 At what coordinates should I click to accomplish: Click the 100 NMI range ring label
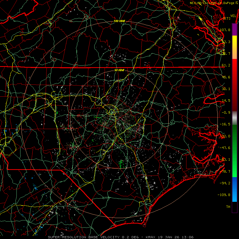tap(119, 21)
